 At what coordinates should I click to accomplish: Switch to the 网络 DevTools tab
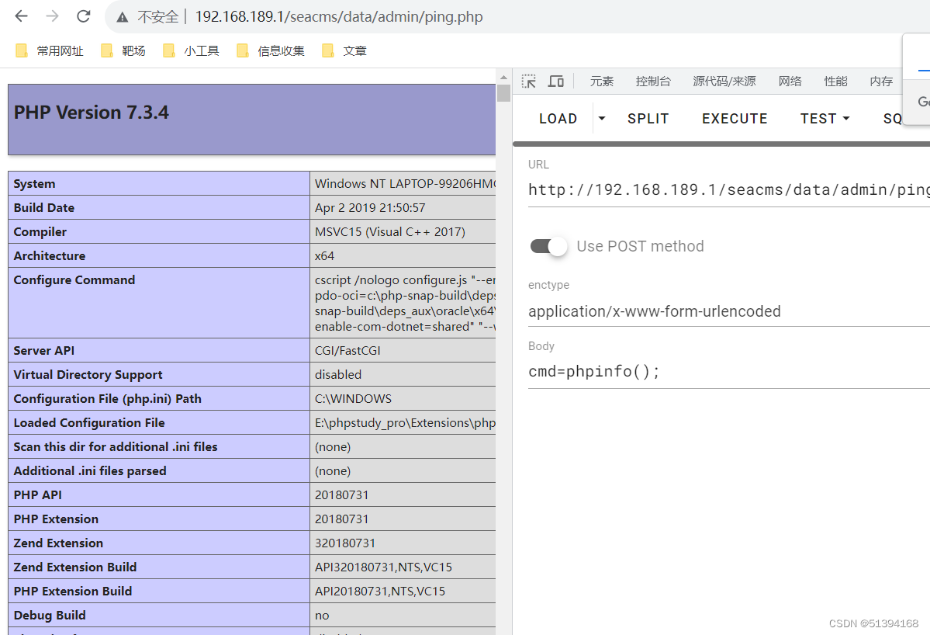pos(790,82)
